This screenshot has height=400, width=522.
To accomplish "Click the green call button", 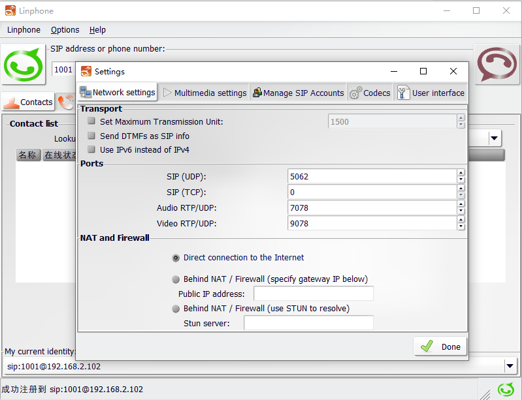I will (23, 65).
